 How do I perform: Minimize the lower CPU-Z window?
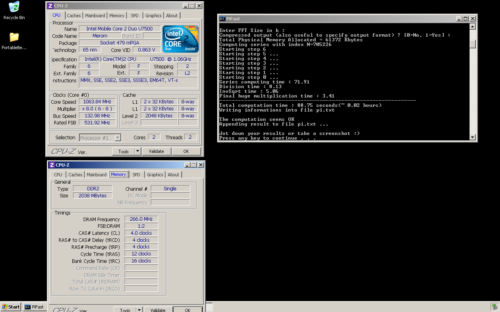pos(187,165)
